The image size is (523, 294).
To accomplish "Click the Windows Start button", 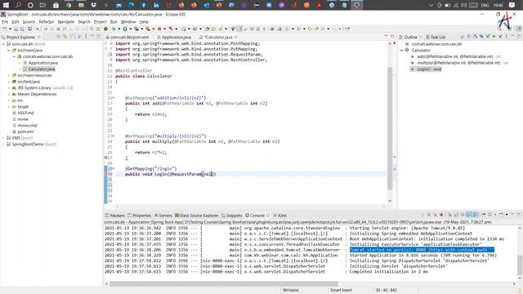I will pyautogui.click(x=6, y=5).
